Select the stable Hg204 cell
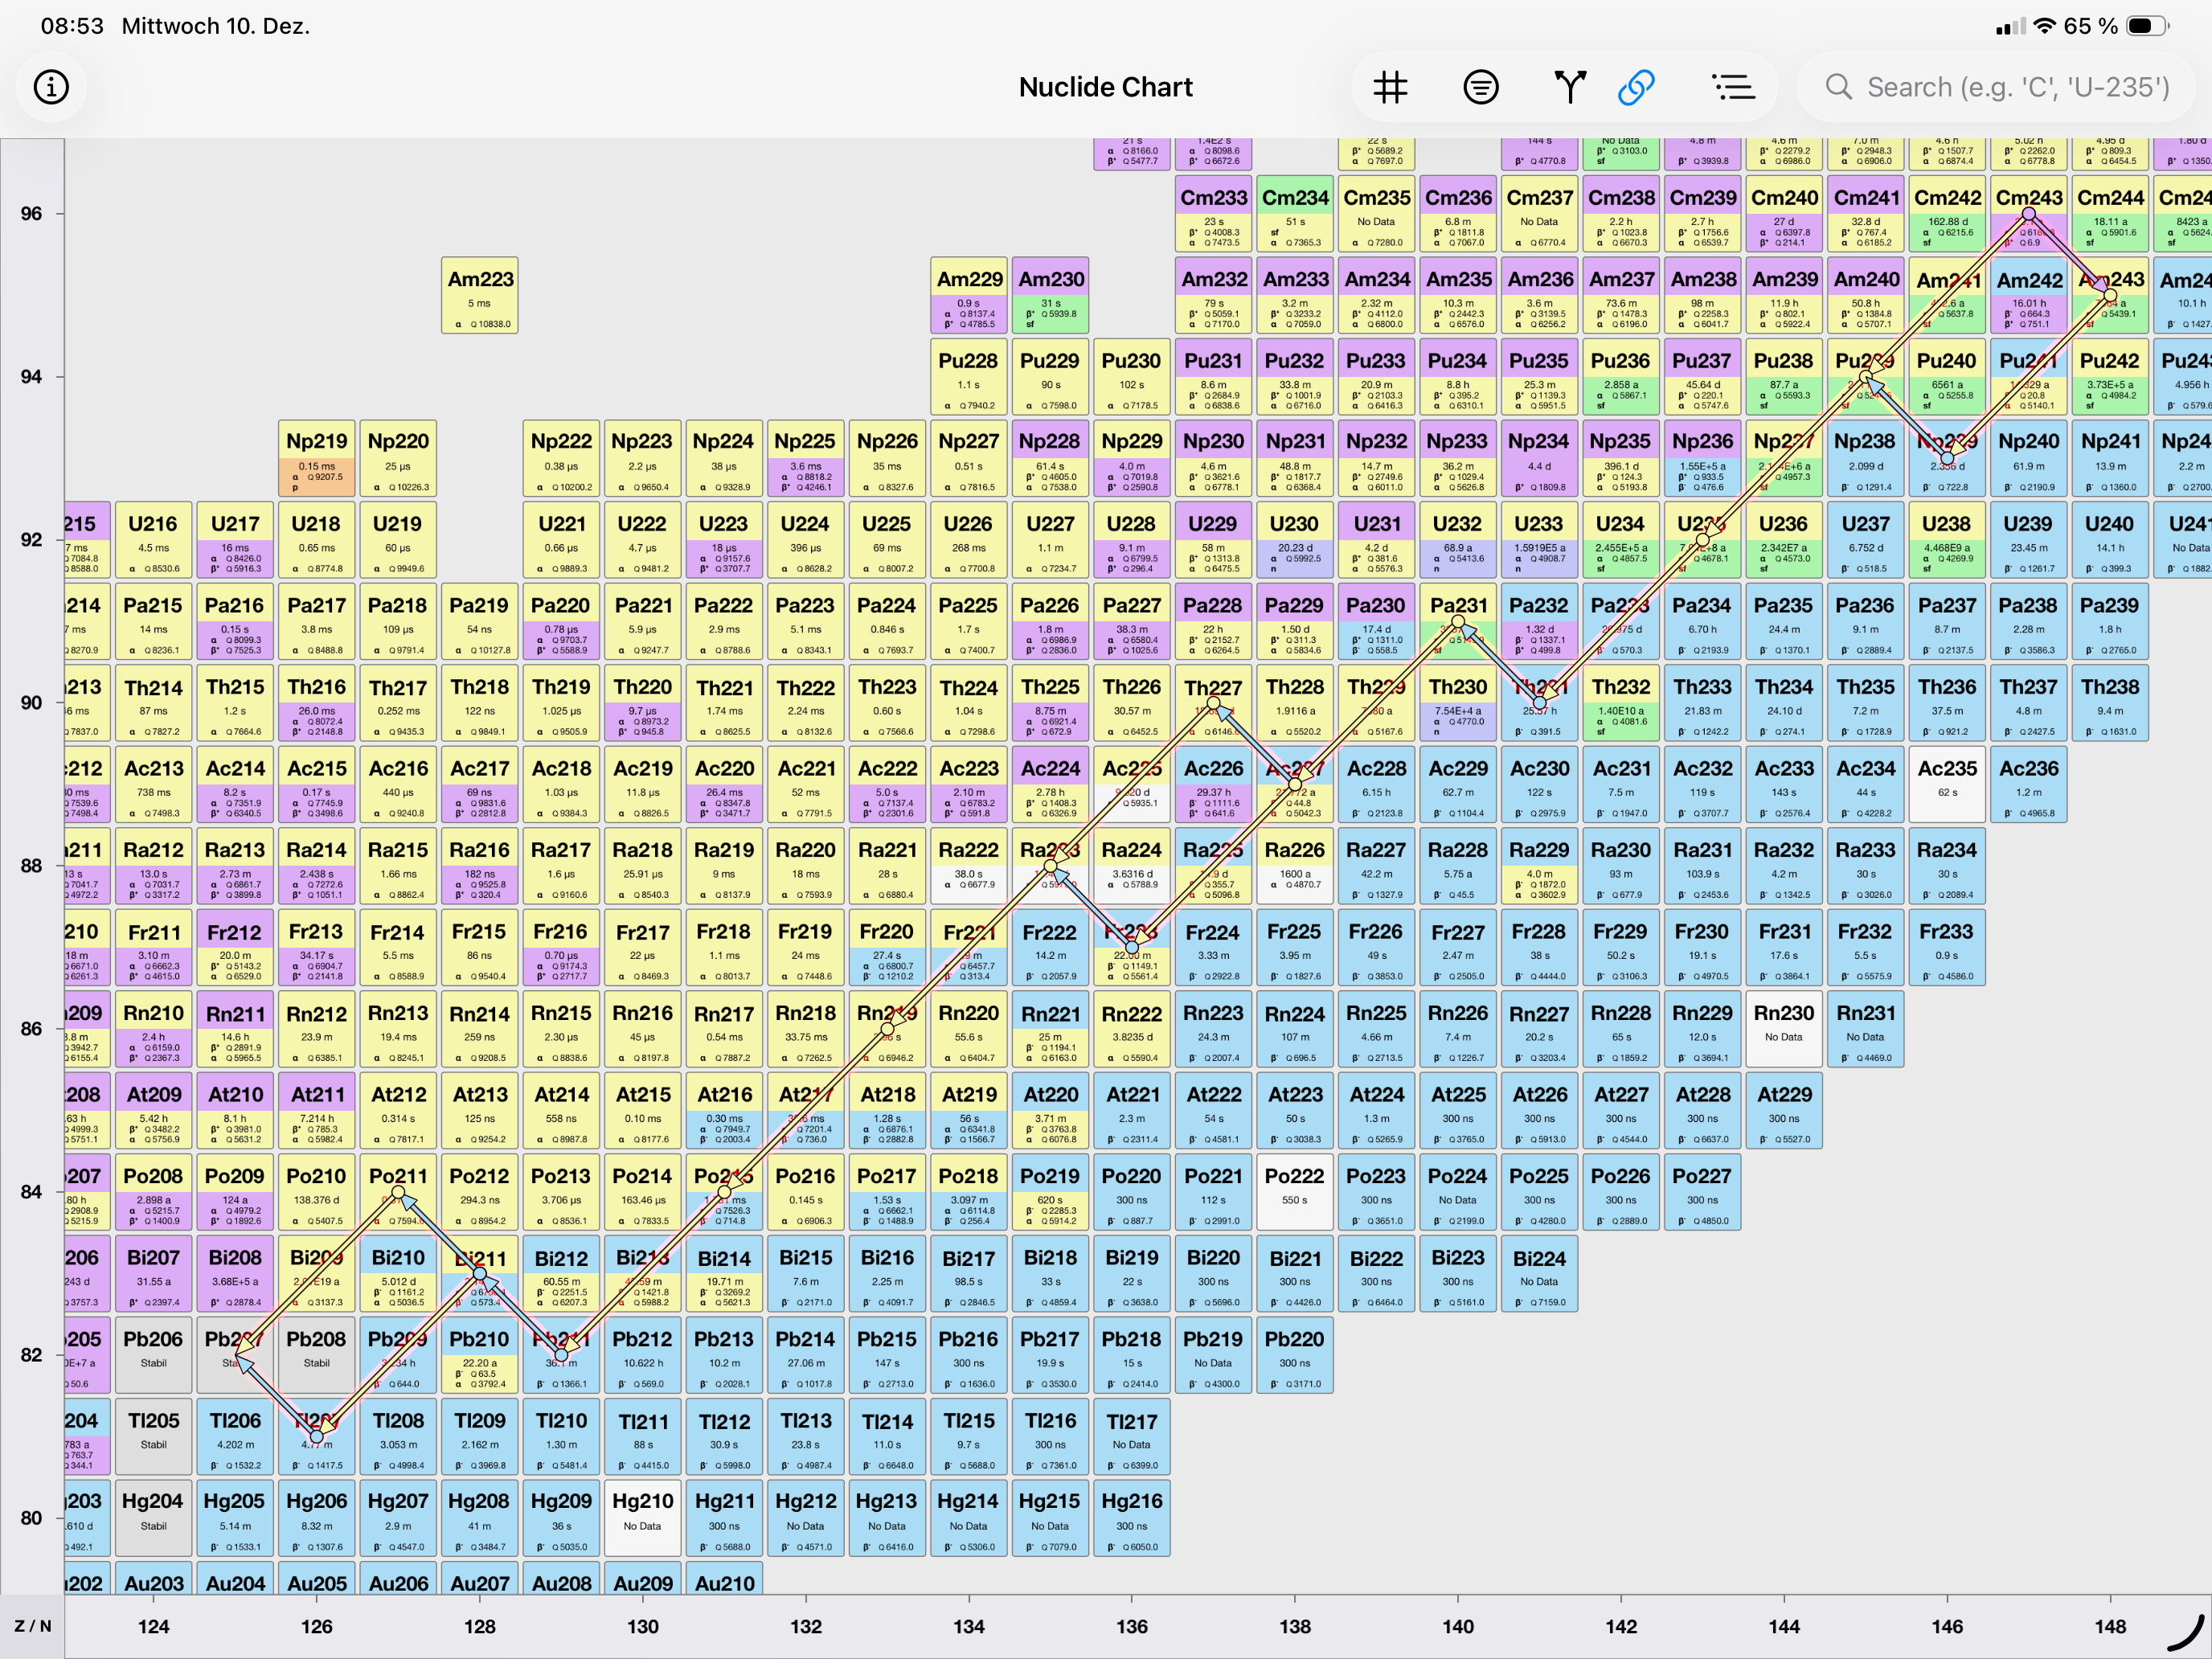The image size is (2212, 1659). (153, 1518)
